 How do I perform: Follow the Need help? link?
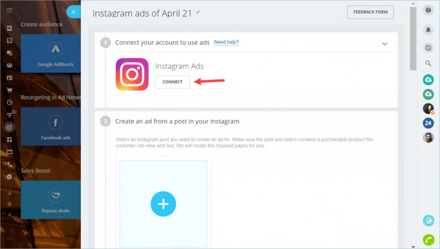coord(226,42)
